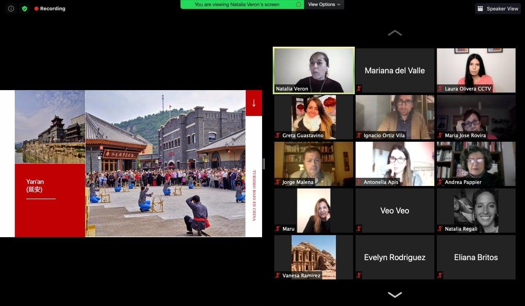Viewport: 525px width, 306px height.
Task: Click the red Recording indicator
Action: coord(50,9)
